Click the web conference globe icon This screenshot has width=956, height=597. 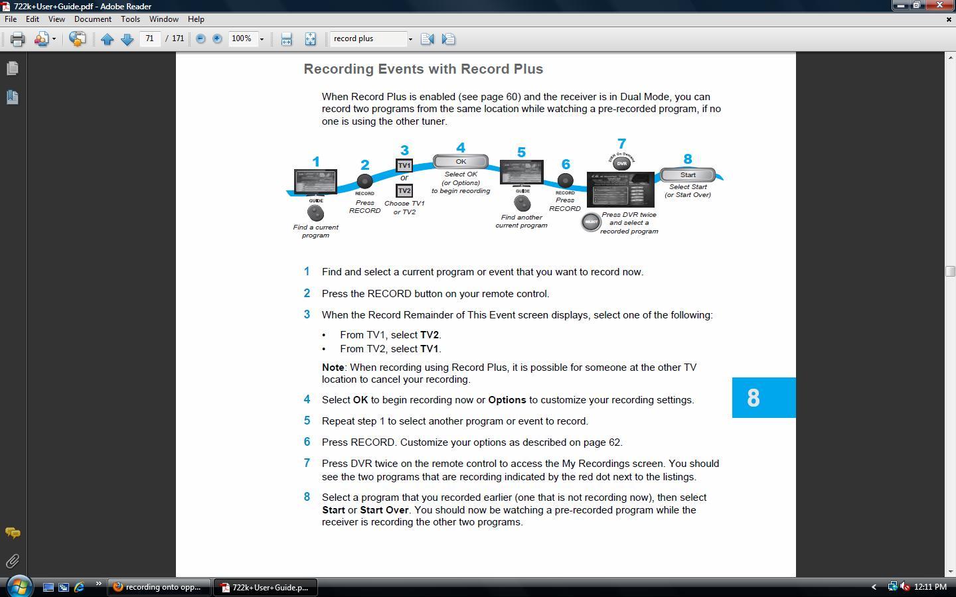(x=77, y=39)
